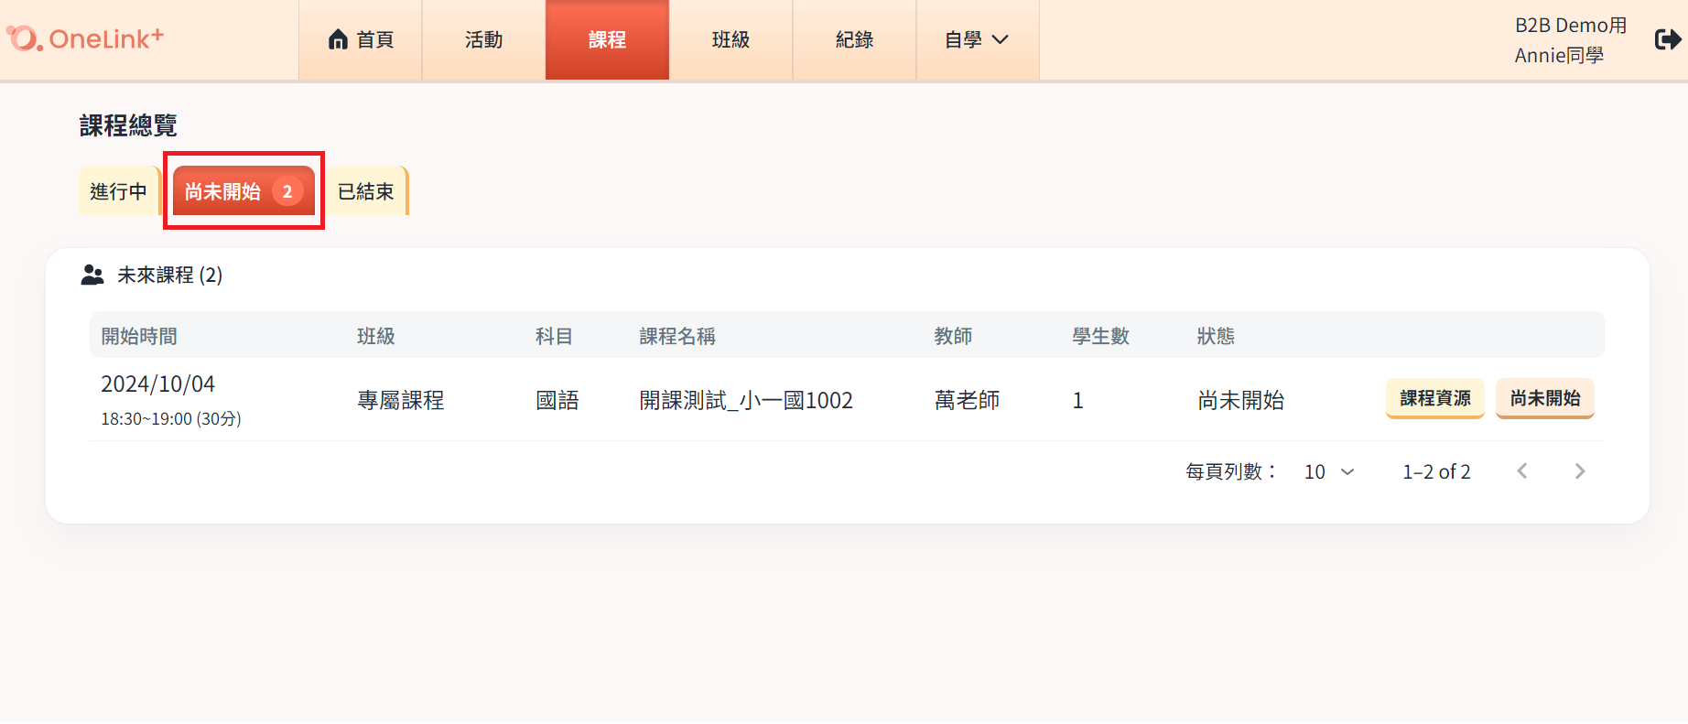
Task: Click the 每頁列數 label
Action: coord(1230,471)
